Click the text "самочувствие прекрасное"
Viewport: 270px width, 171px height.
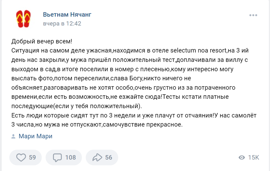pos(142,124)
